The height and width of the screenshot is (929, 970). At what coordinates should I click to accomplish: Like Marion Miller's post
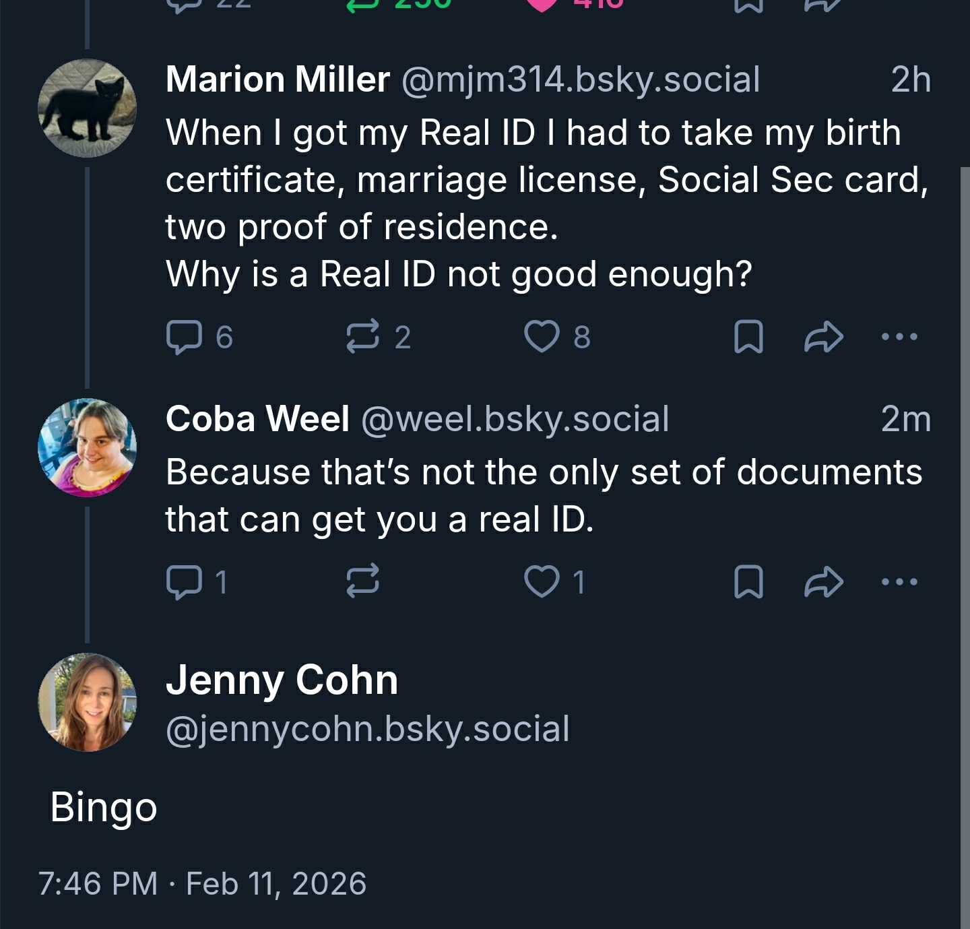click(x=542, y=337)
